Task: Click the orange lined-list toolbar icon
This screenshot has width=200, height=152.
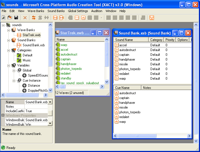Action: point(77,18)
